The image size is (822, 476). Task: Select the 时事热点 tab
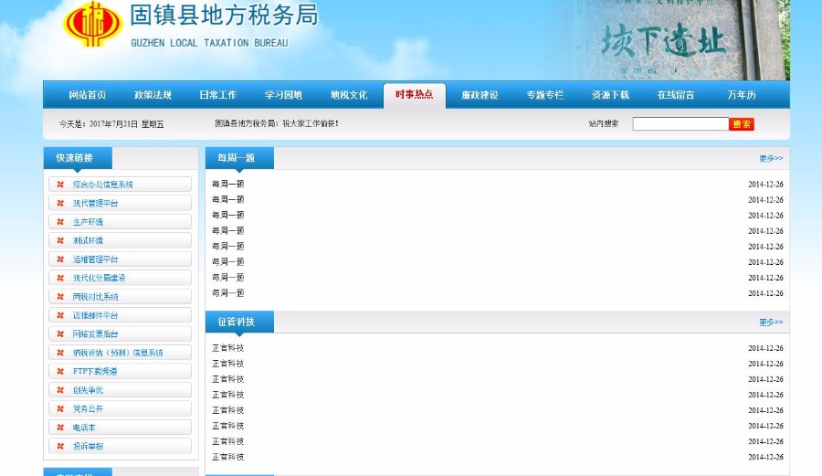point(414,95)
